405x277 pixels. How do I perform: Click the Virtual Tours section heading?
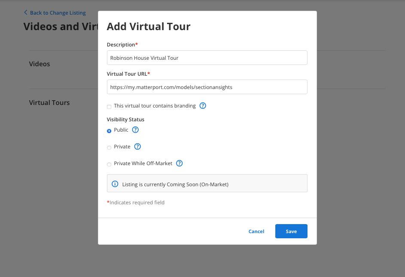tap(49, 103)
